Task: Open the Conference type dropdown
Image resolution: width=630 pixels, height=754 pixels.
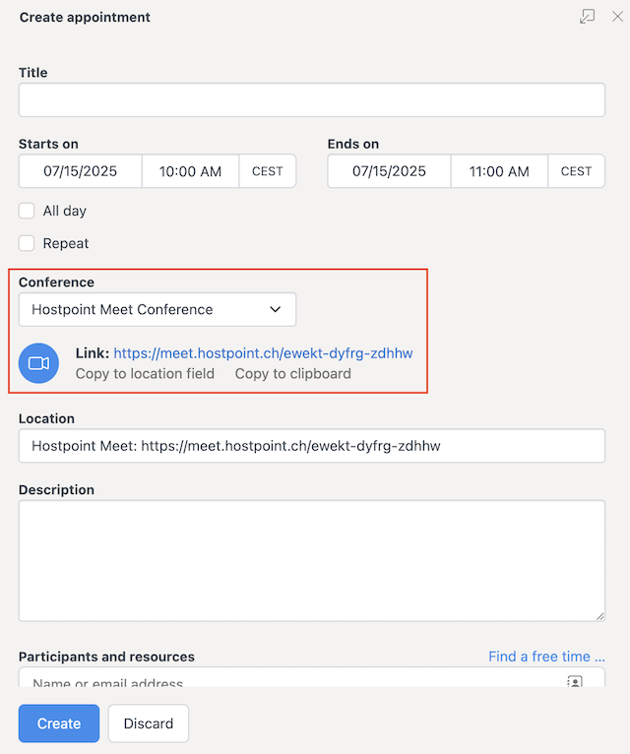Action: (157, 309)
